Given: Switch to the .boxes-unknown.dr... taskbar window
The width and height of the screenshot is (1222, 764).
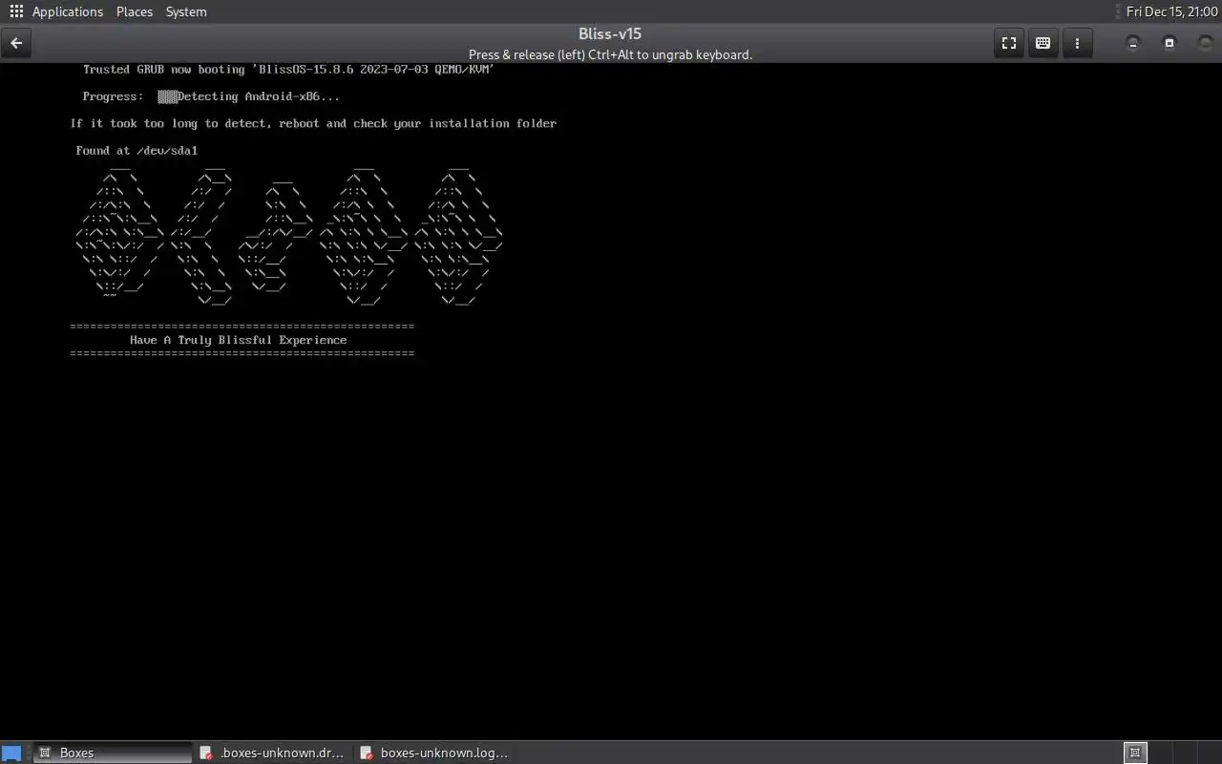Looking at the screenshot, I should pyautogui.click(x=273, y=753).
